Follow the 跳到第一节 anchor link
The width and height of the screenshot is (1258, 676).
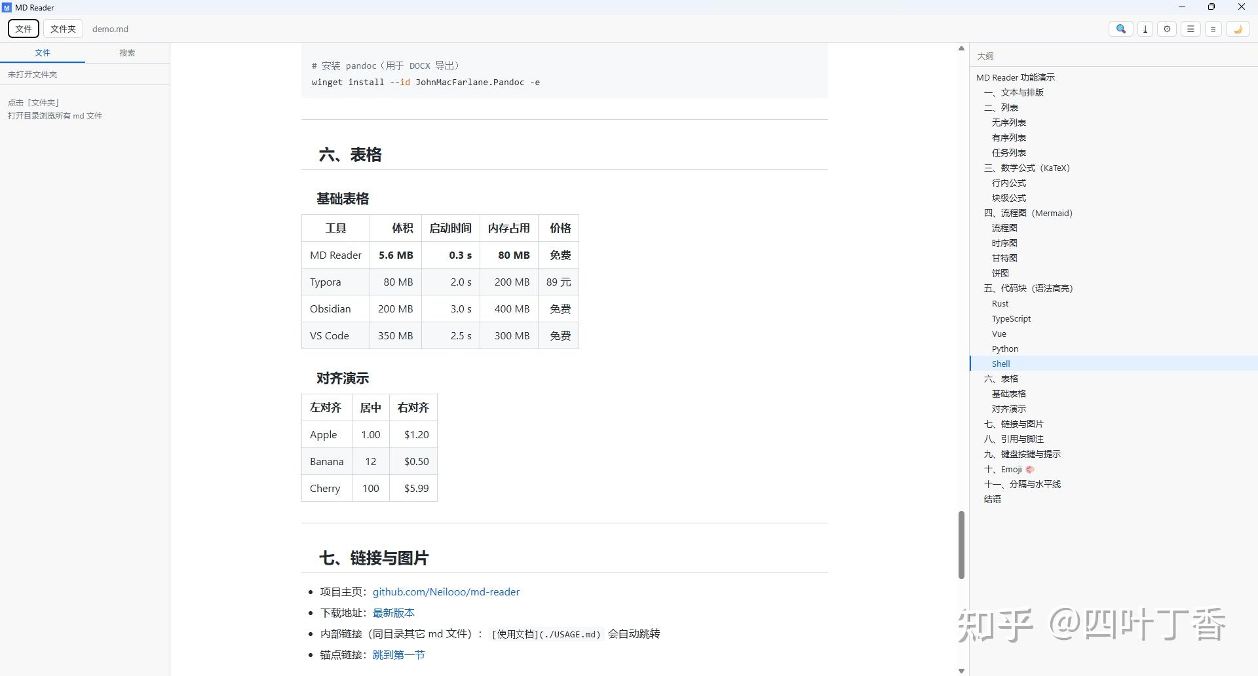point(398,654)
